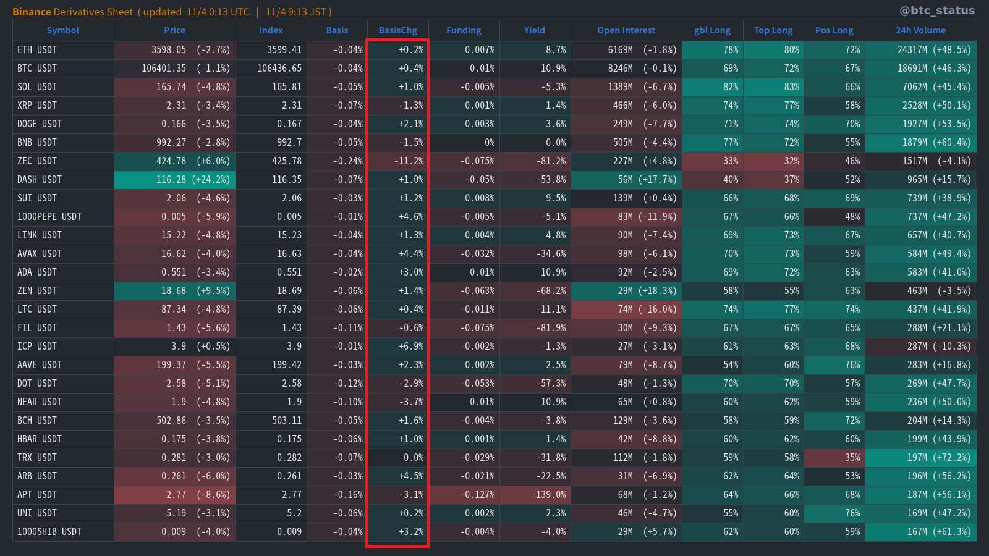The image size is (989, 556).
Task: Click the Pos Long column header
Action: click(834, 30)
